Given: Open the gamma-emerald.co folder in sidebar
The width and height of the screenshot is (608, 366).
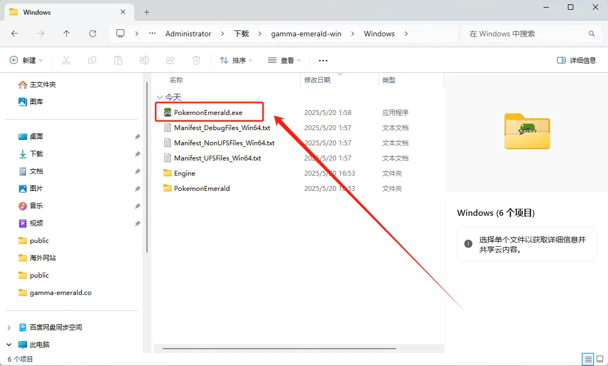Looking at the screenshot, I should [x=55, y=293].
